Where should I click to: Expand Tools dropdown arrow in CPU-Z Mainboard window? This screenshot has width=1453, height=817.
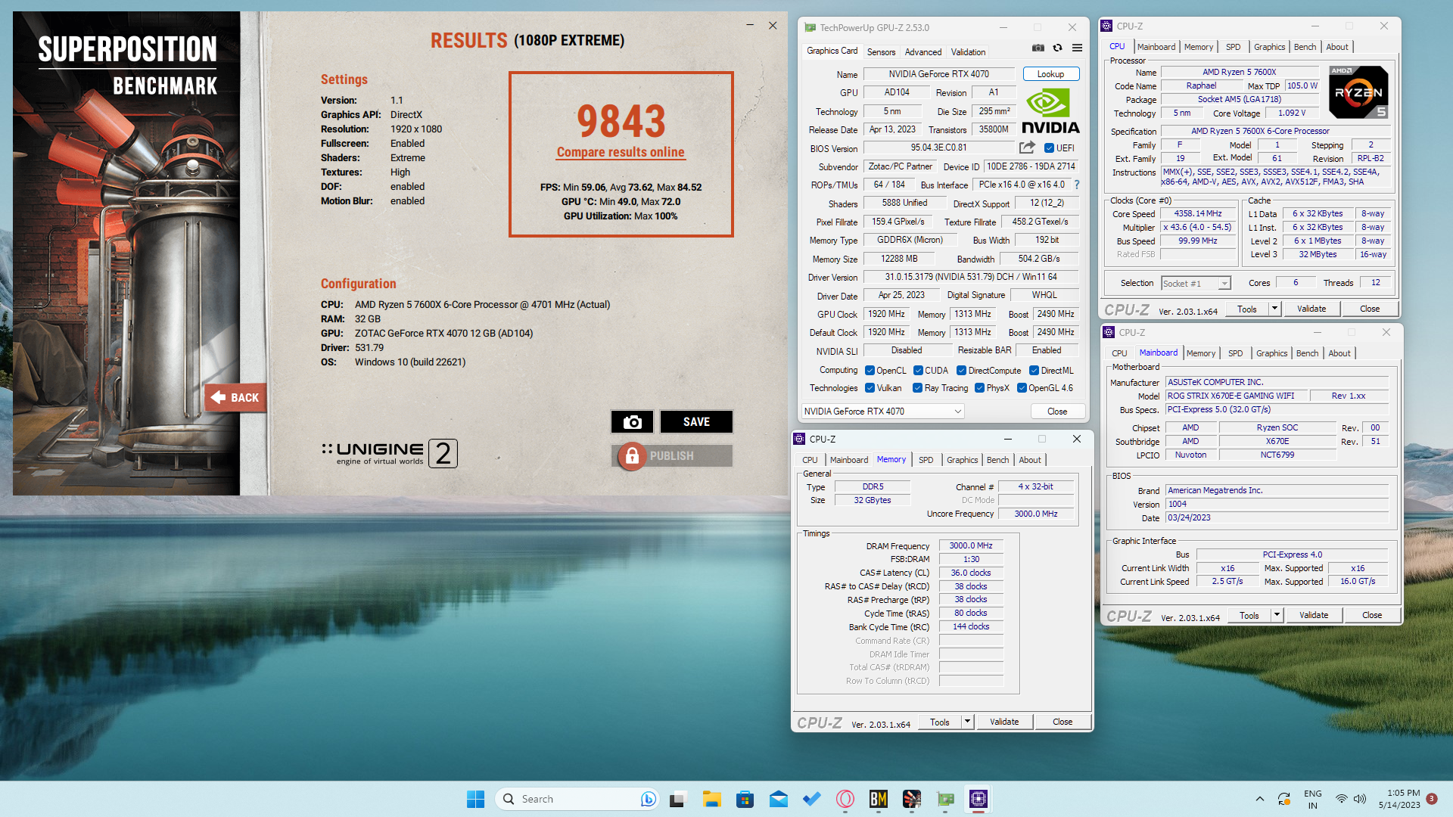click(x=1277, y=615)
